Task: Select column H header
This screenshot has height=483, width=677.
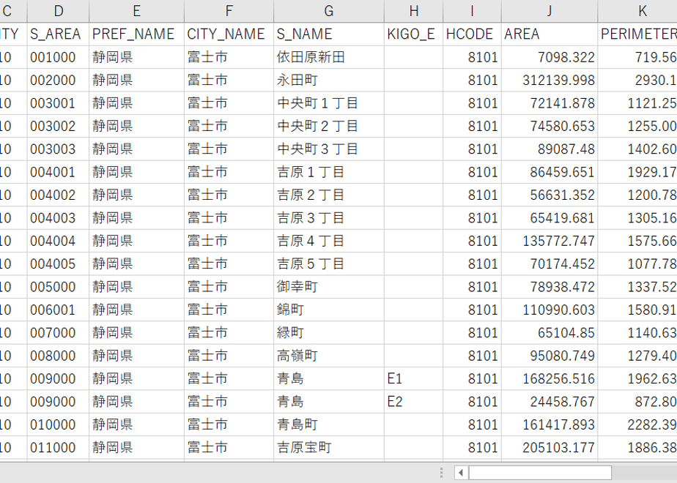Action: point(414,11)
